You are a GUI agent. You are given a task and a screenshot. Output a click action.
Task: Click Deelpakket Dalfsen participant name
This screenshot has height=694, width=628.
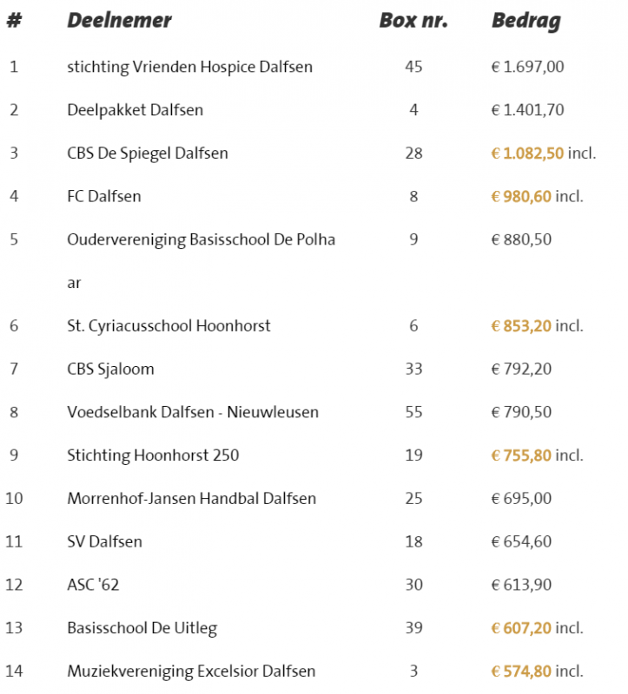pyautogui.click(x=135, y=110)
